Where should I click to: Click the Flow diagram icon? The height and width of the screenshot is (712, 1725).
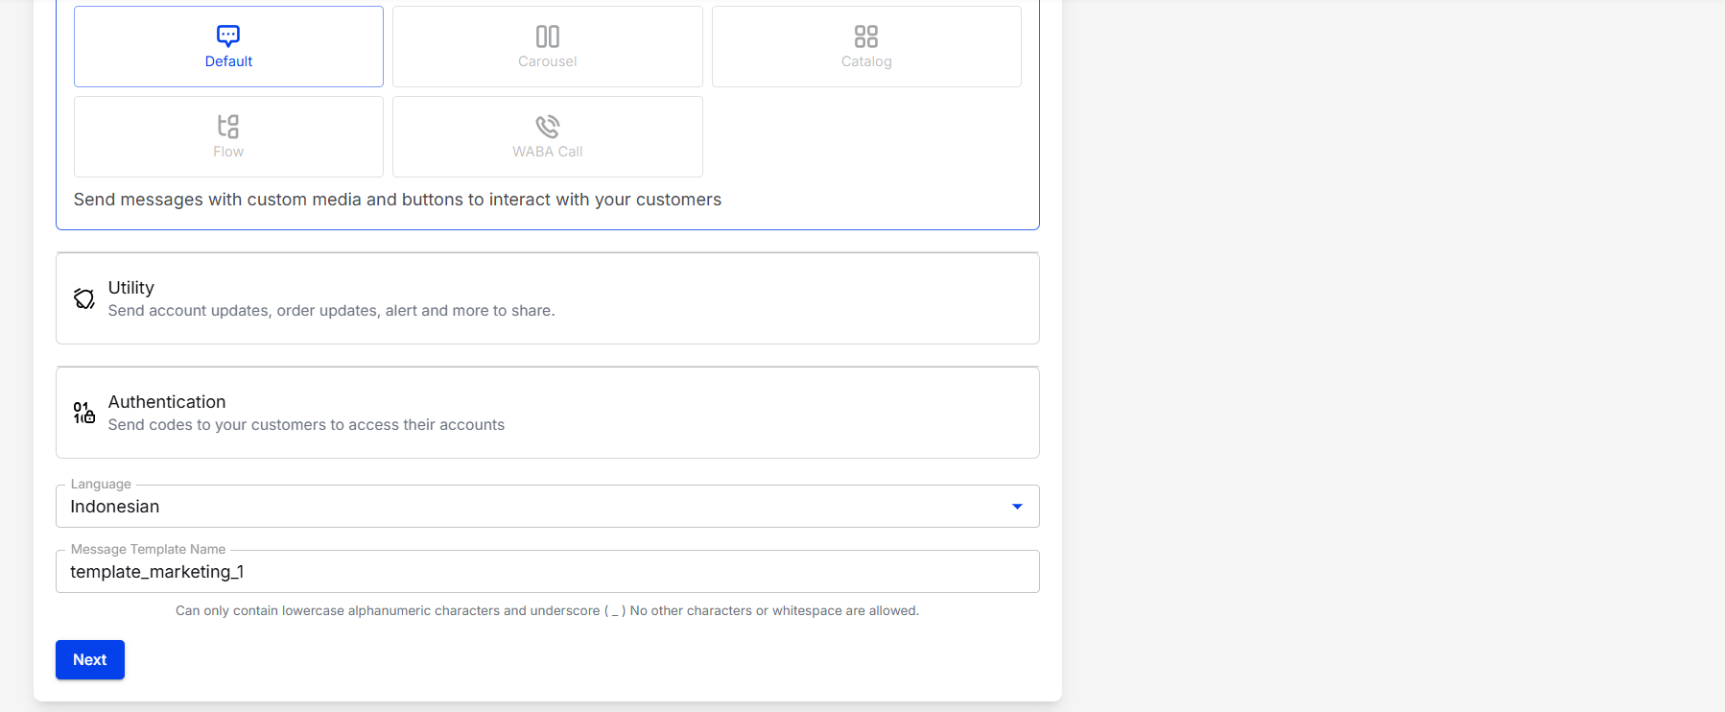228,127
